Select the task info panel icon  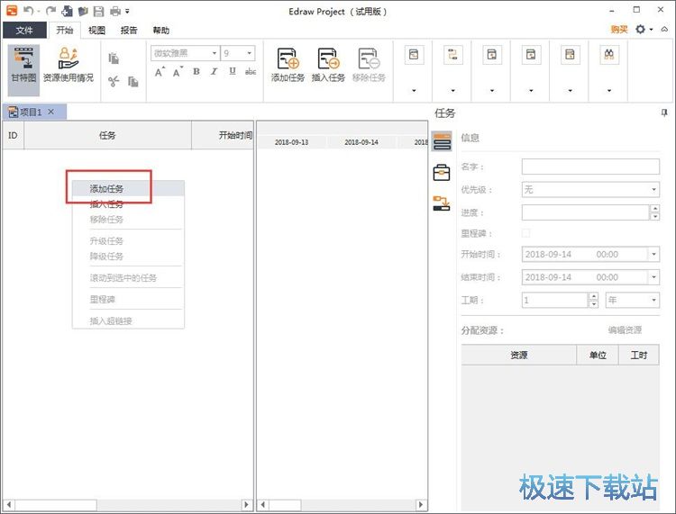[x=442, y=141]
